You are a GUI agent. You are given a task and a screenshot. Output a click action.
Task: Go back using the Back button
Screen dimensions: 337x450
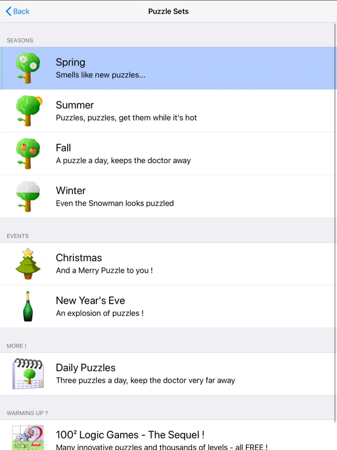pos(18,11)
